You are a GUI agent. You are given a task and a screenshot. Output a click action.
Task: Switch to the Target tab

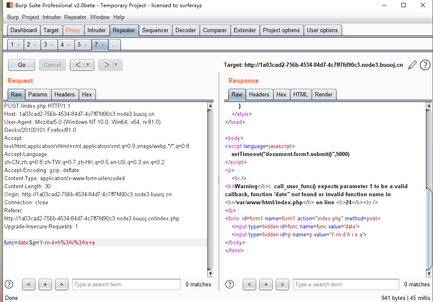pyautogui.click(x=51, y=30)
